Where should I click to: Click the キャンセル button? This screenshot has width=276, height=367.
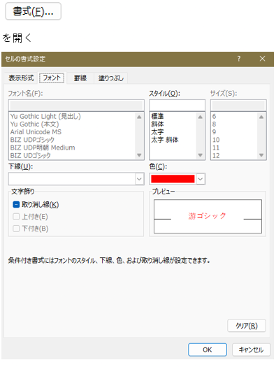251,350
